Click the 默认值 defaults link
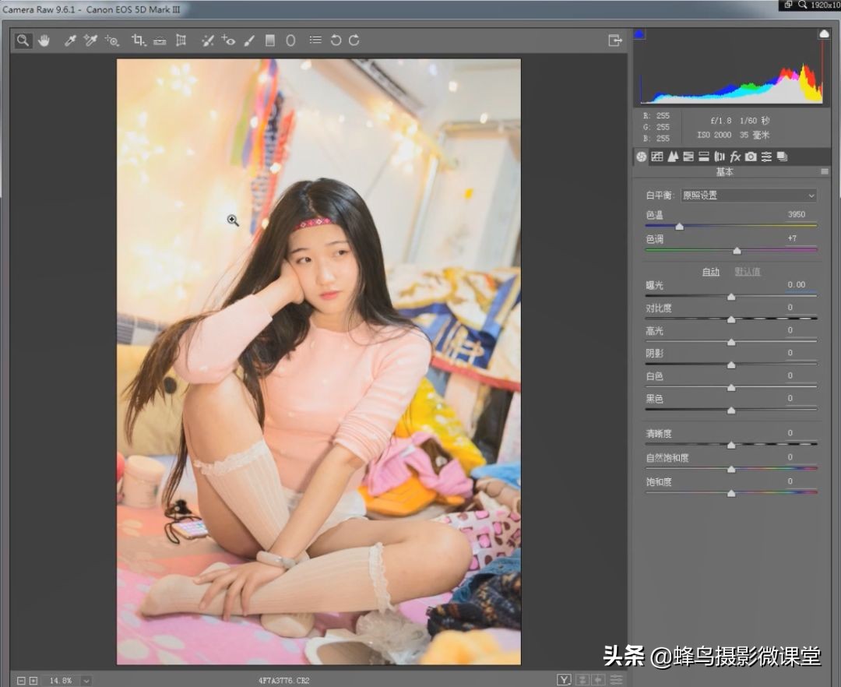Viewport: 841px width, 687px height. tap(748, 272)
